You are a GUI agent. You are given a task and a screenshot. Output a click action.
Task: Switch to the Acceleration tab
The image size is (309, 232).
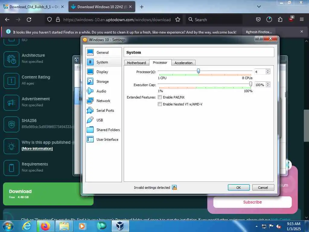pos(183,63)
